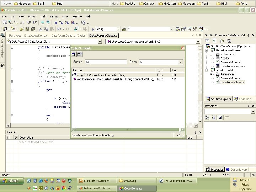Click the Clear Bookmarks icon
This screenshot has height=192, width=256.
[x=73, y=22]
